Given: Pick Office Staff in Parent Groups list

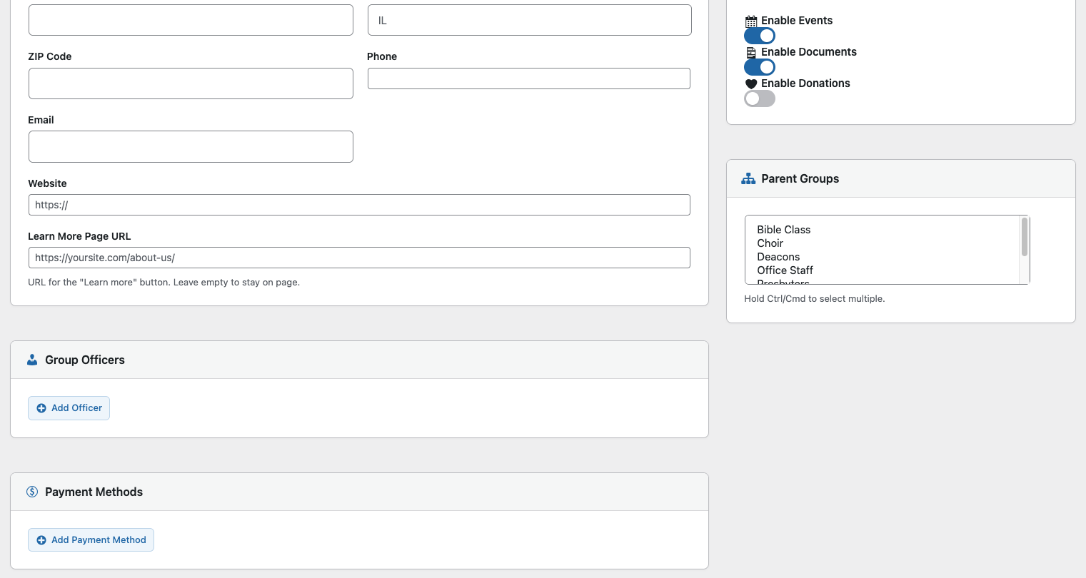Looking at the screenshot, I should (x=785, y=270).
